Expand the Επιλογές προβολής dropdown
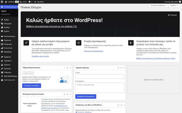The image size is (182, 113). click(158, 5)
